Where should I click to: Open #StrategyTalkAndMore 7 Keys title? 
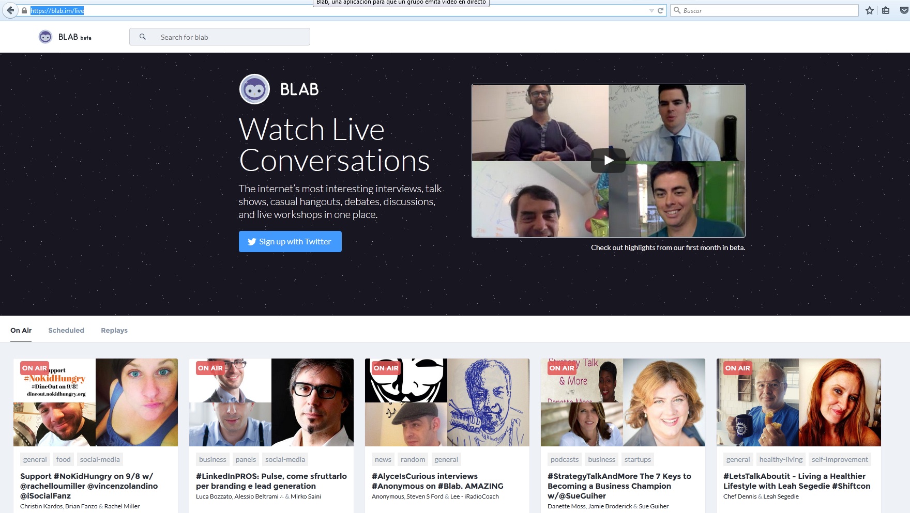tap(619, 486)
